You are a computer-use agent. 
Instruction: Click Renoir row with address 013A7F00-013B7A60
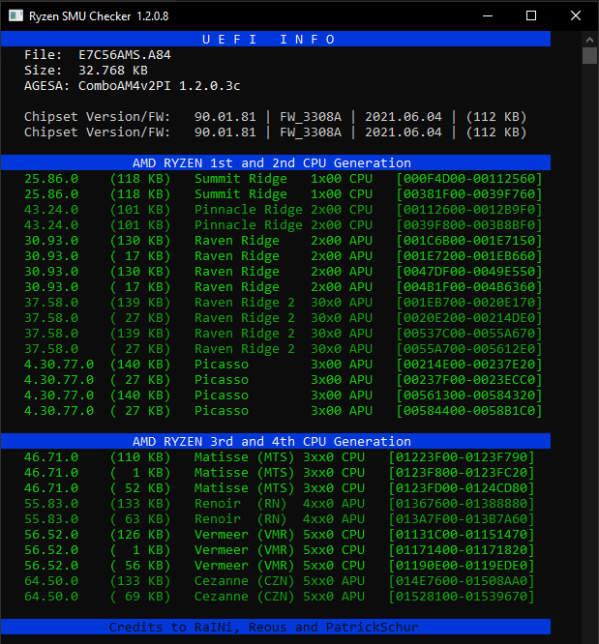point(279,518)
